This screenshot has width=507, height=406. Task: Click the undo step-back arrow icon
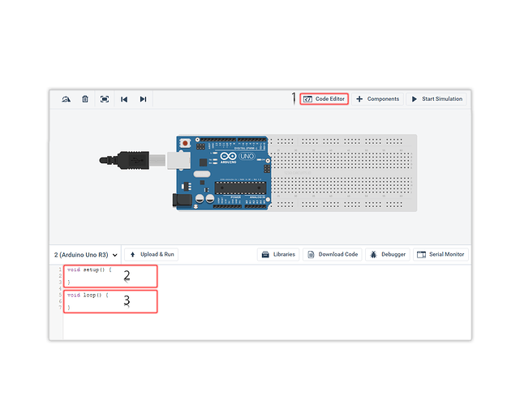pos(124,99)
